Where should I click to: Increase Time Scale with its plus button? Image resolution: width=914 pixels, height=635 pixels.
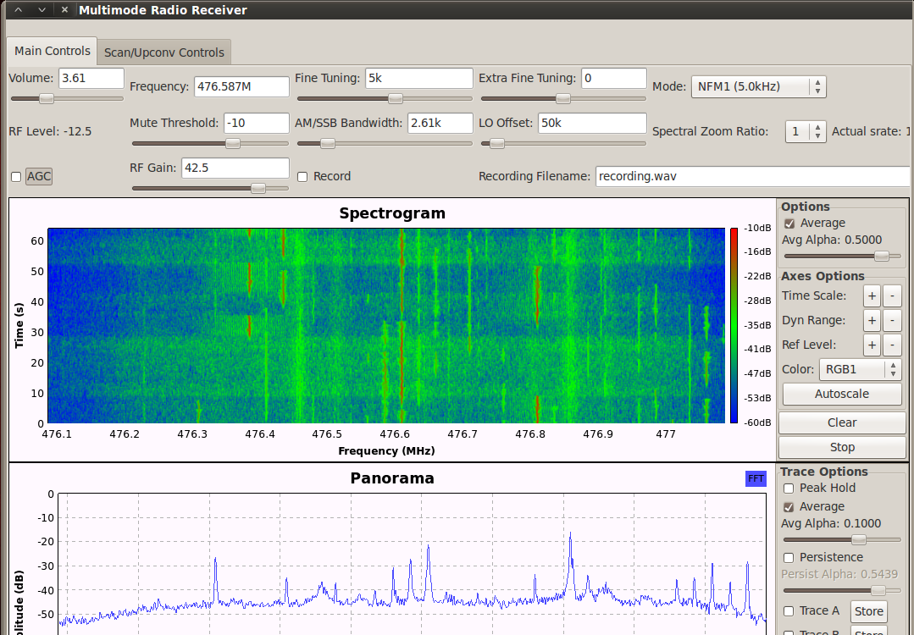(871, 295)
